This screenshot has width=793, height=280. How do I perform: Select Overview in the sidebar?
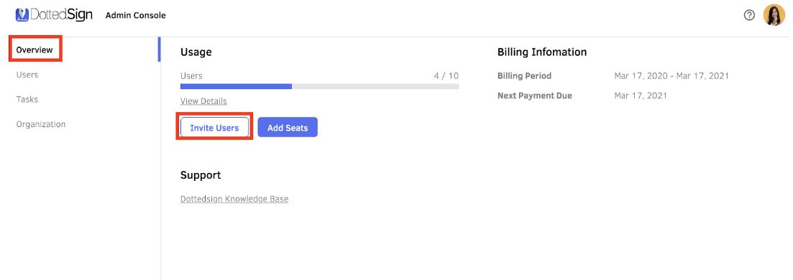coord(35,50)
